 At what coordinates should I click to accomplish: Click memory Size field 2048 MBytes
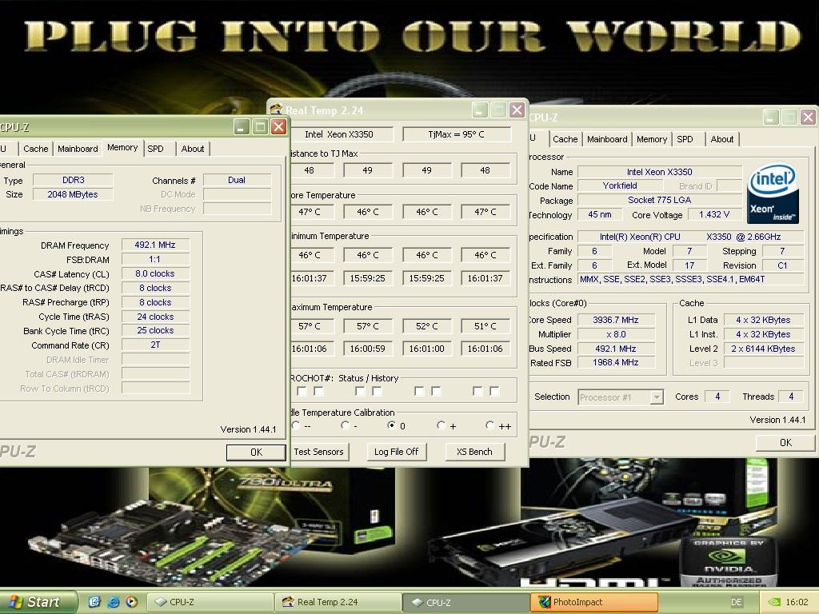click(x=73, y=194)
